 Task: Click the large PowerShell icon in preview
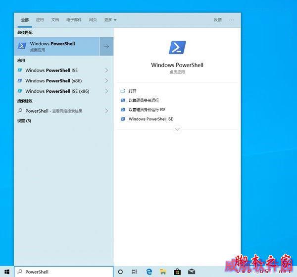coord(177,48)
